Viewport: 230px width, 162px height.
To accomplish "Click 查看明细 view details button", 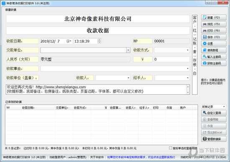I will point(214,119).
